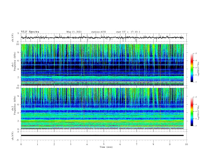Click the 'start UT = 17:10:1' label
Screen dimensions: 210x162
(x=128, y=32)
